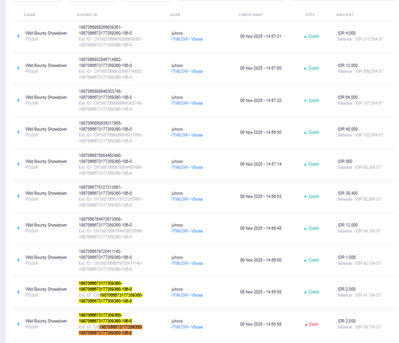Sort by the ROUND ID column header
This screenshot has width=399, height=343.
(x=87, y=14)
